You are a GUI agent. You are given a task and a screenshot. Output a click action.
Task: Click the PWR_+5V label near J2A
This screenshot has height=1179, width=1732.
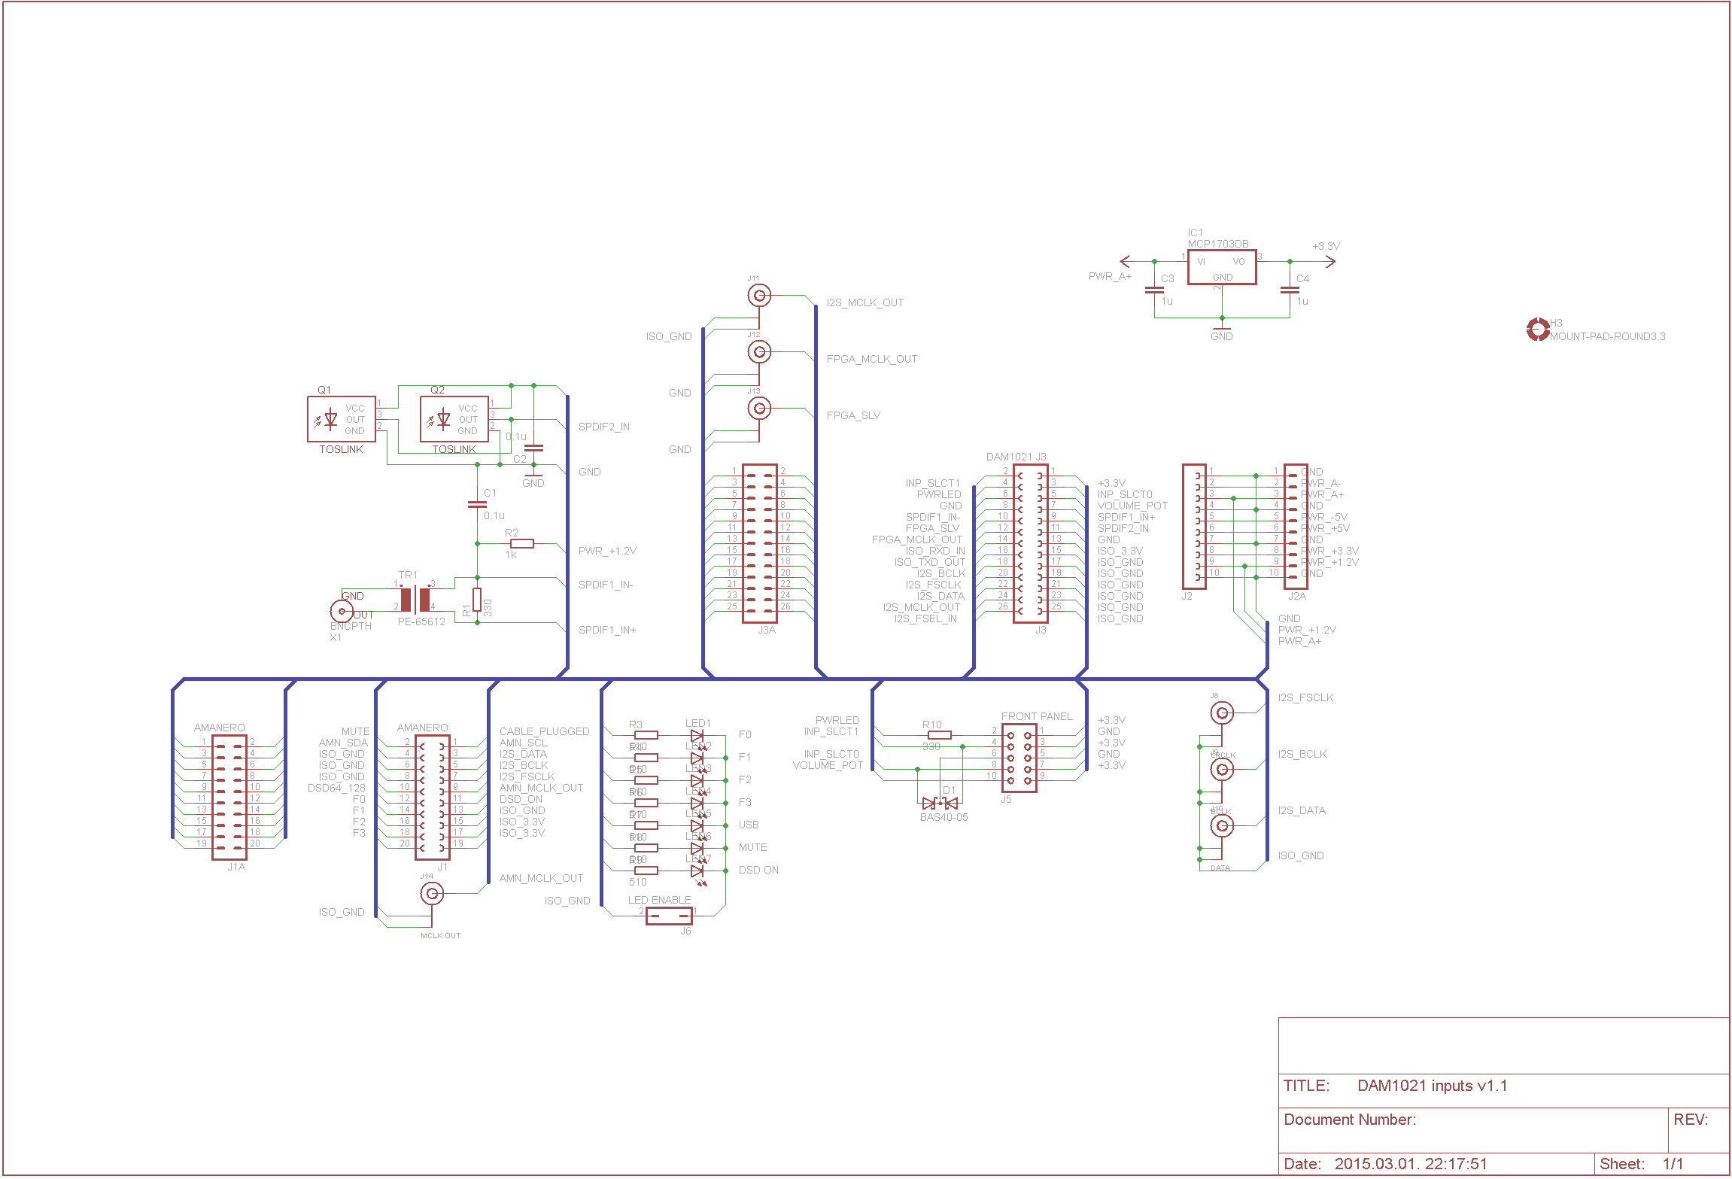click(1324, 528)
